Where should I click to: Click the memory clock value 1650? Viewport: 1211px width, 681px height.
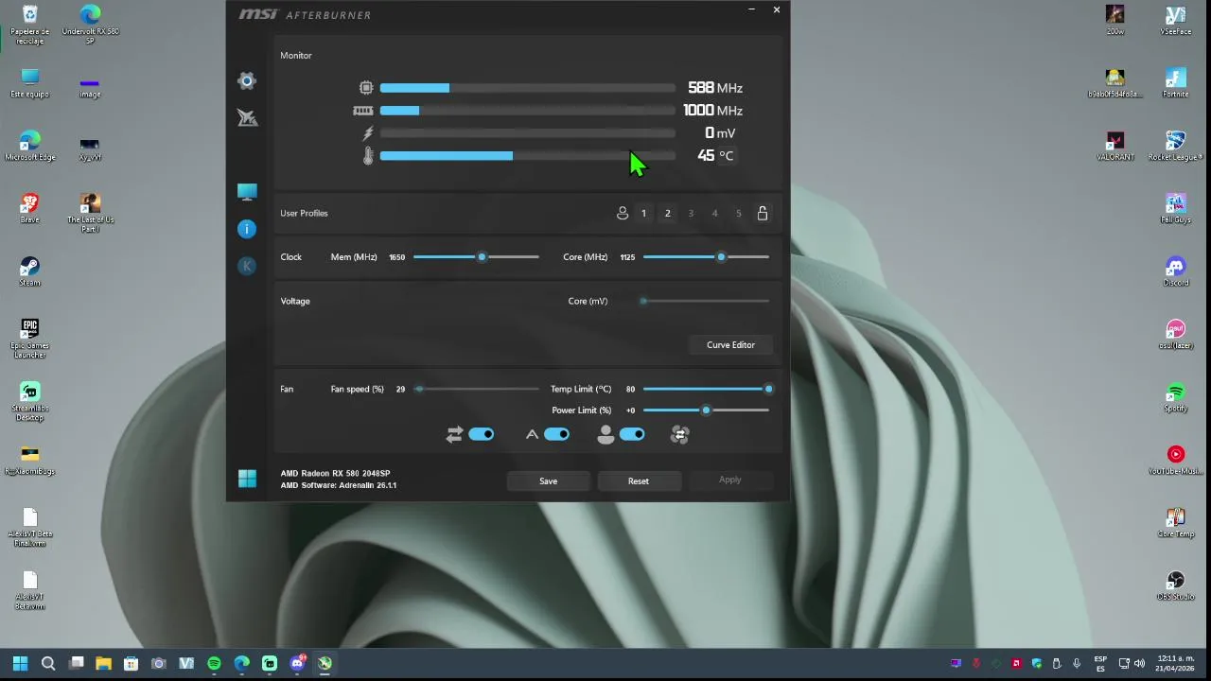point(397,257)
